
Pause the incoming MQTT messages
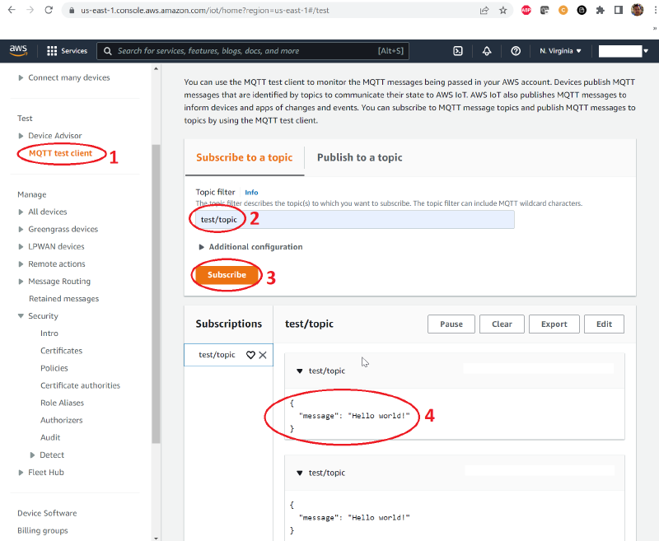coord(451,324)
